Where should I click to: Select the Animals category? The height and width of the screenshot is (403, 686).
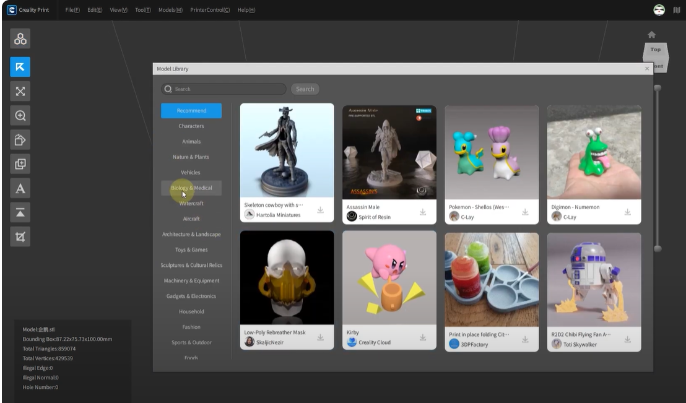(x=191, y=141)
